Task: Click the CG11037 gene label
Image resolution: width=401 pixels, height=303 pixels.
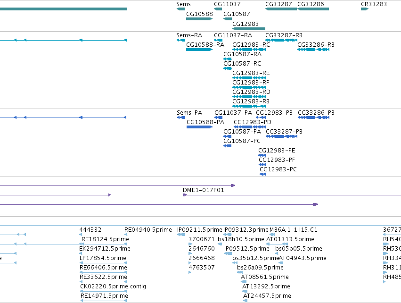Action: (x=227, y=4)
